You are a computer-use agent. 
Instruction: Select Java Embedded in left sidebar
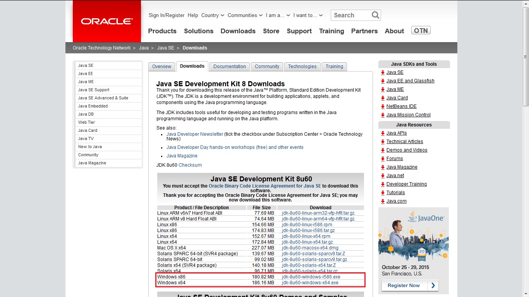coord(93,106)
